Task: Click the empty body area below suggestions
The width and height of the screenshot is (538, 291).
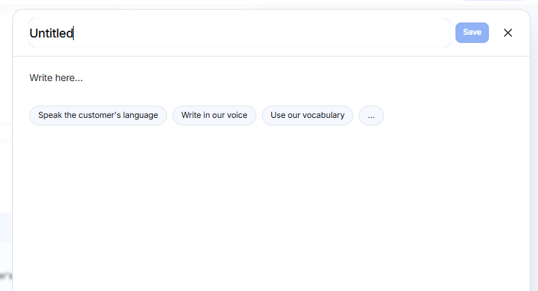Action: [x=271, y=206]
